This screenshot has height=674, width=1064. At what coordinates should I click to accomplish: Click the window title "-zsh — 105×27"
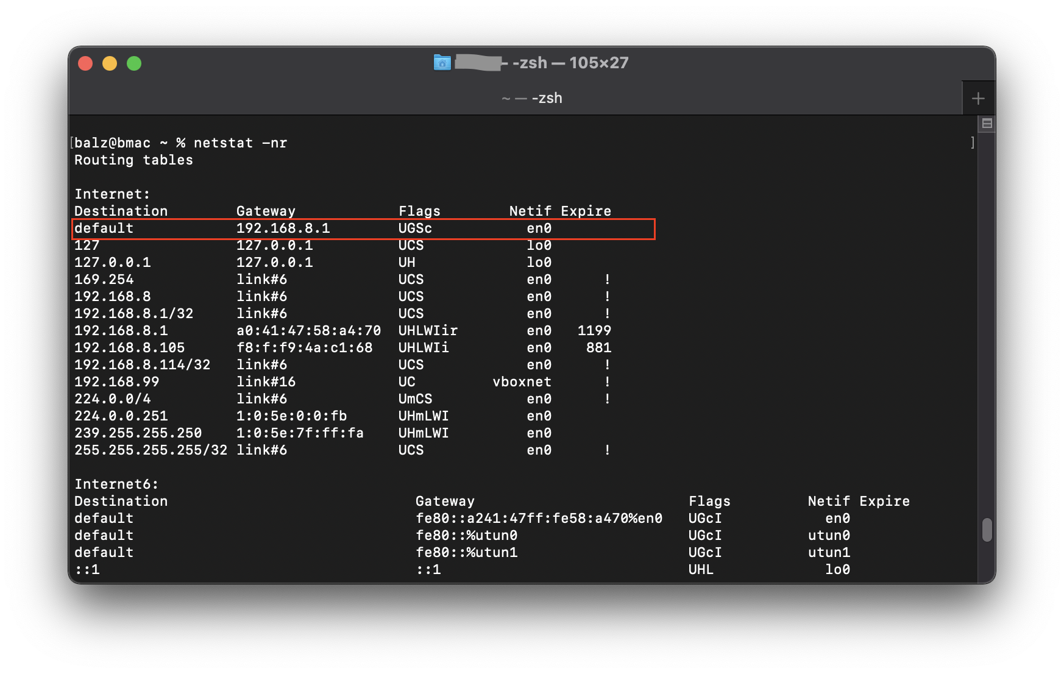570,63
